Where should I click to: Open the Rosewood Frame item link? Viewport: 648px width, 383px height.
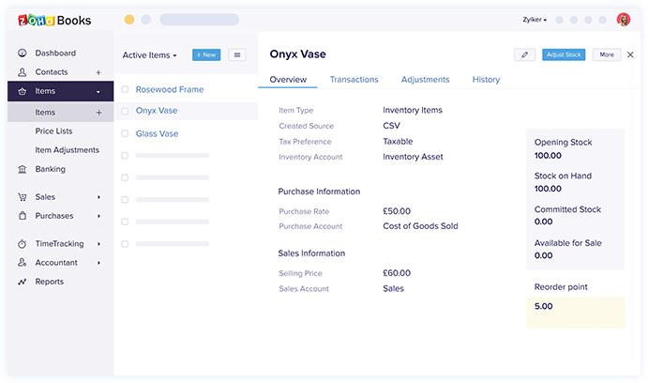(170, 89)
